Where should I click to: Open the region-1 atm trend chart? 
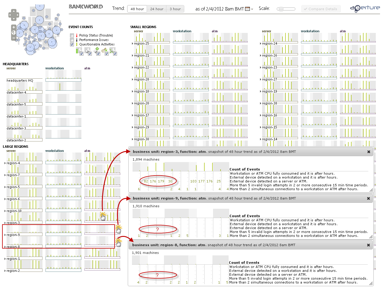coord(102,254)
